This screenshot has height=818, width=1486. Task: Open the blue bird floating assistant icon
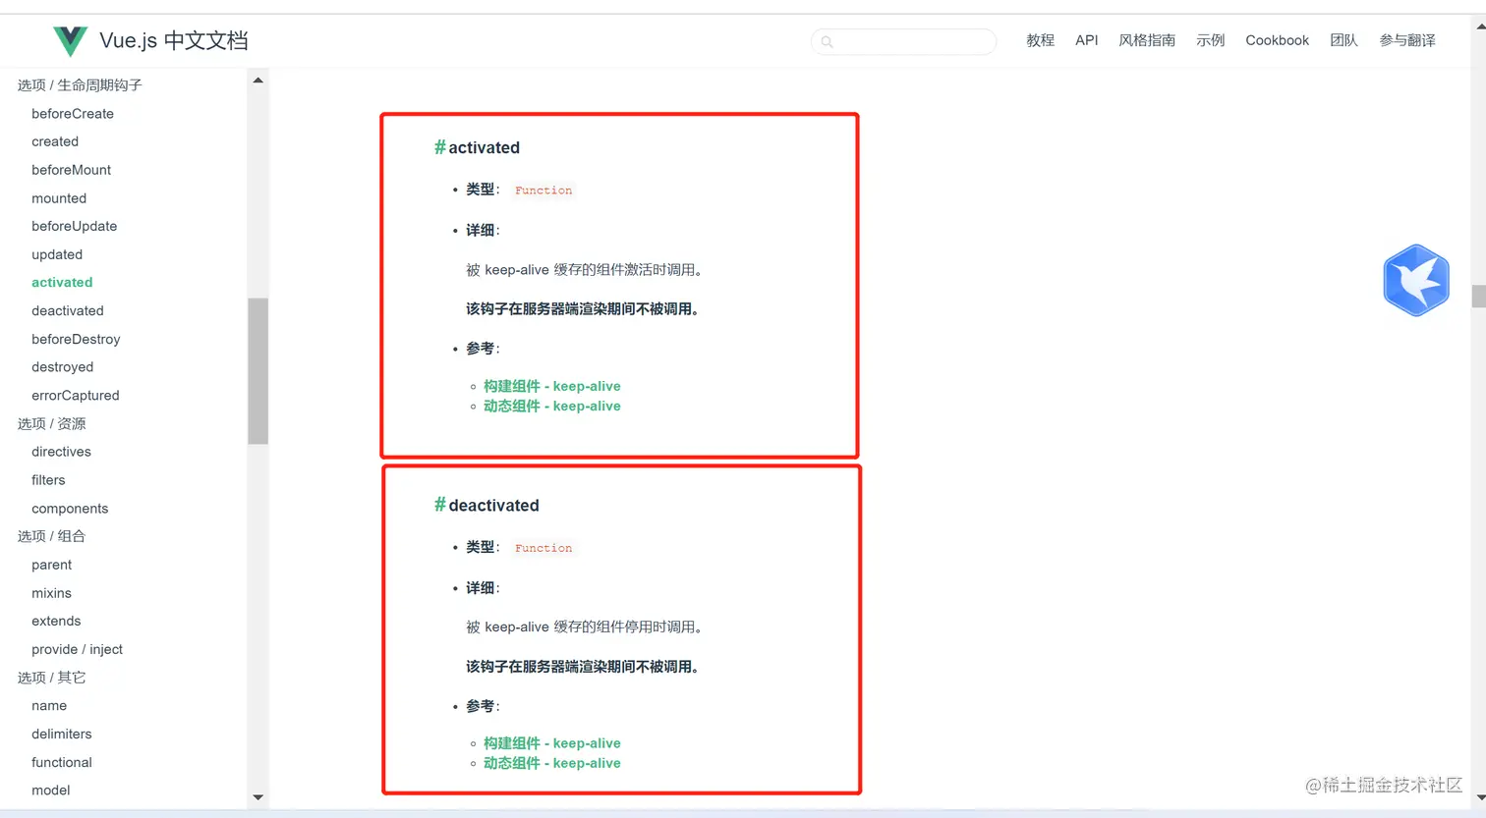(x=1416, y=280)
